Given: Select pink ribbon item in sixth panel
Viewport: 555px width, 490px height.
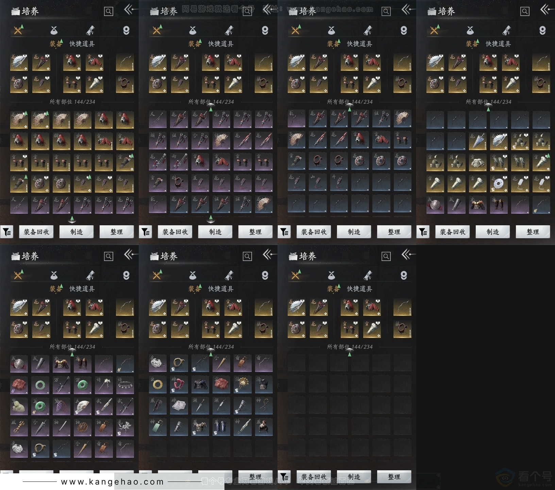Looking at the screenshot, I should point(179,385).
